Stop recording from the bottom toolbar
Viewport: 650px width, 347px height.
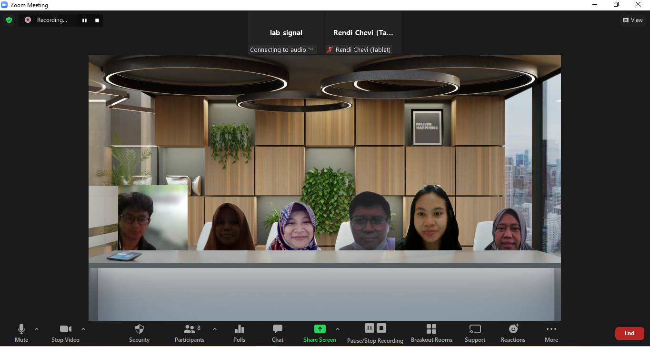tap(381, 328)
